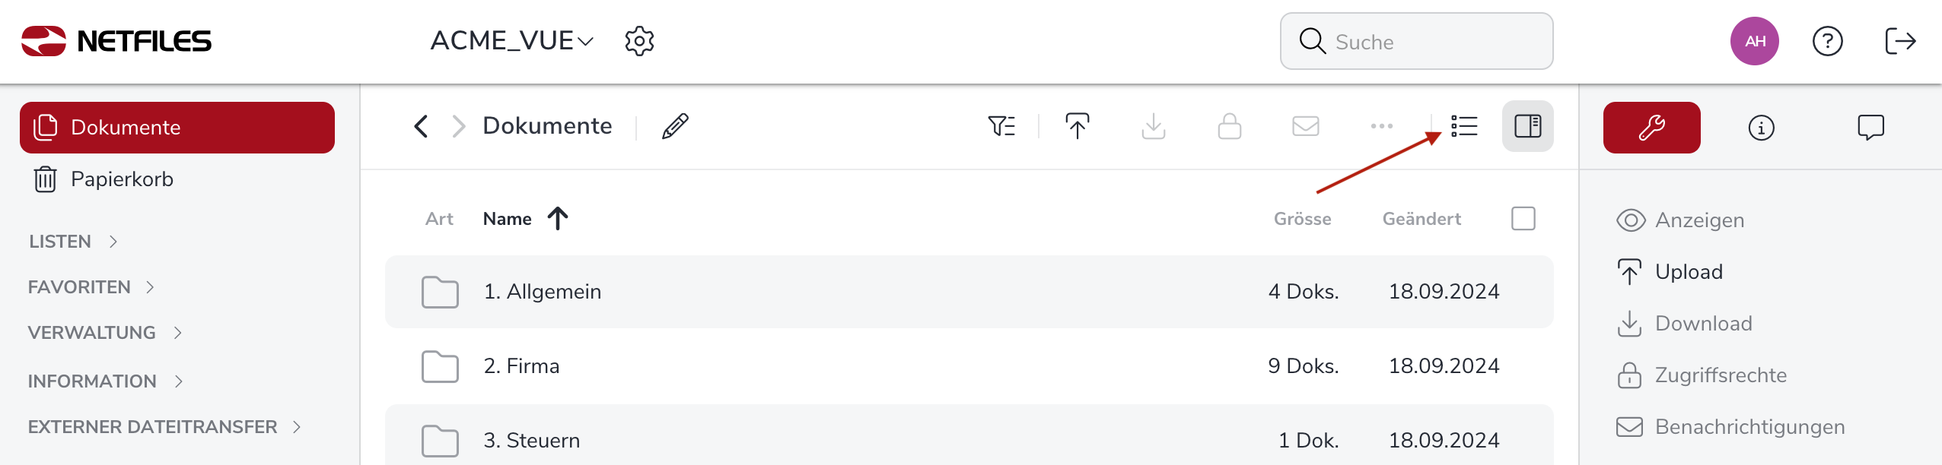This screenshot has height=465, width=1942.
Task: Open the comments speech bubble tab
Action: [x=1870, y=127]
